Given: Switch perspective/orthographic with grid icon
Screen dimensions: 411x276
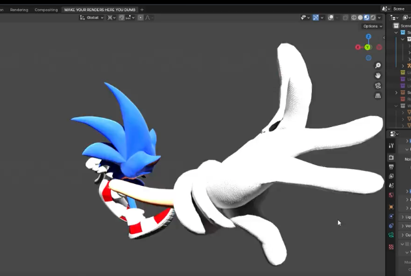Looking at the screenshot, I should coord(378,96).
